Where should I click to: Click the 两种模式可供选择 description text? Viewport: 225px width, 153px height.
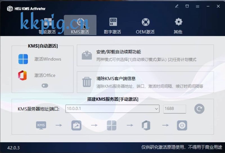(146, 59)
